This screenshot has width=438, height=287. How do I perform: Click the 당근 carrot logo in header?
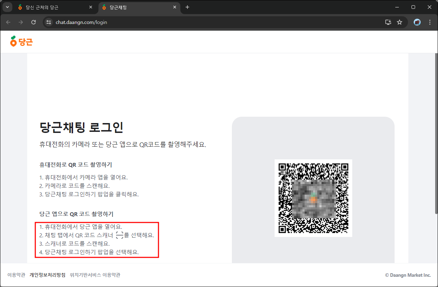pos(22,42)
